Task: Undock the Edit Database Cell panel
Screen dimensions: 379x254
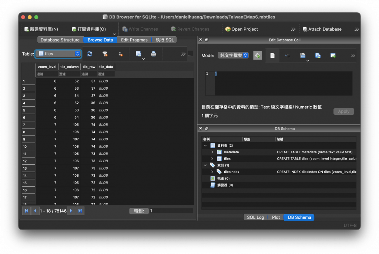Action: point(207,40)
